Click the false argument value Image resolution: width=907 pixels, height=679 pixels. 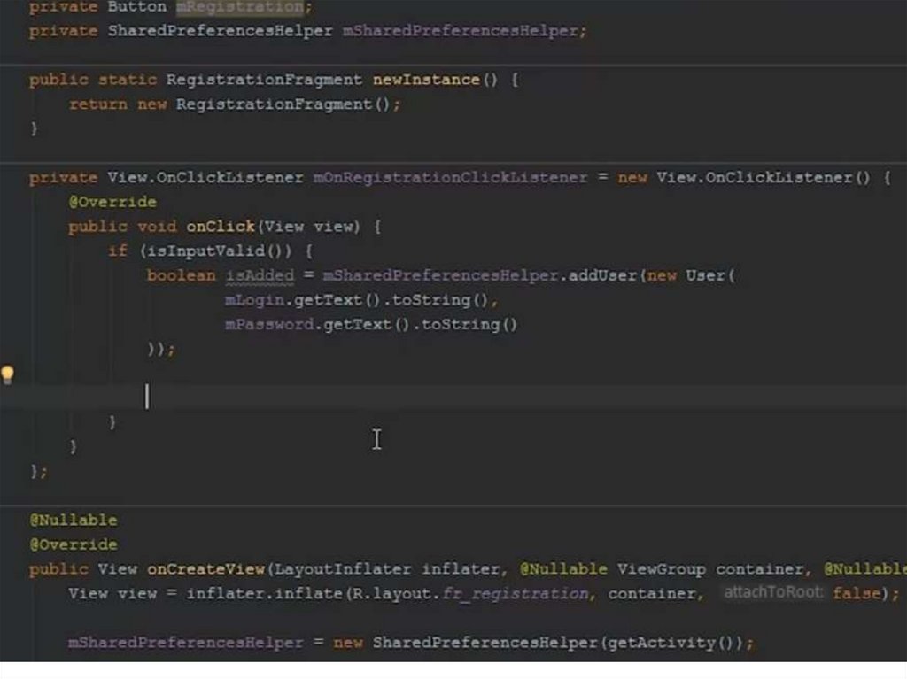click(857, 593)
